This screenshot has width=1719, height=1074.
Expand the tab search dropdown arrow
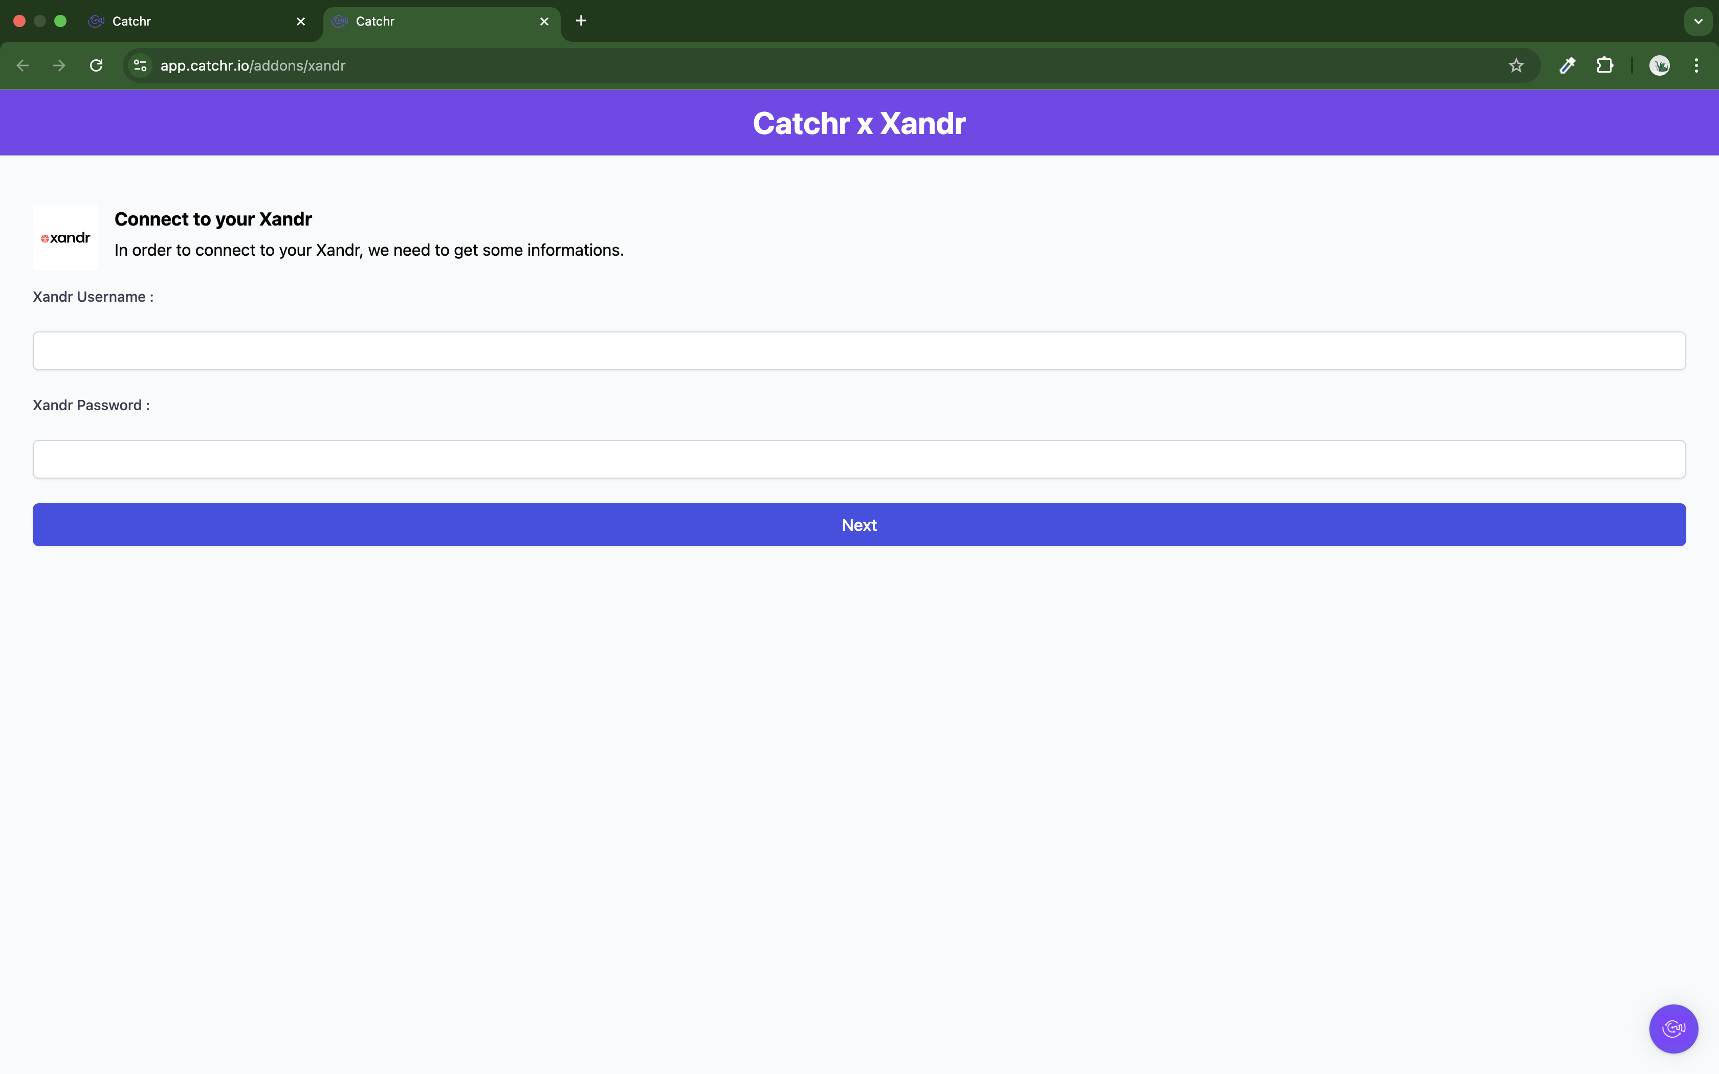tap(1698, 21)
